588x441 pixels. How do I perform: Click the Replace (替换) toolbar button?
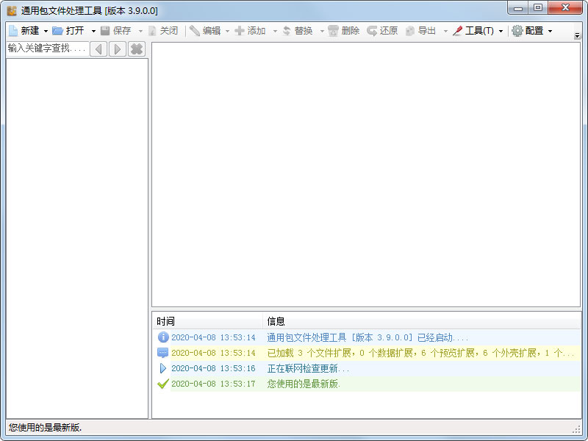(x=298, y=31)
